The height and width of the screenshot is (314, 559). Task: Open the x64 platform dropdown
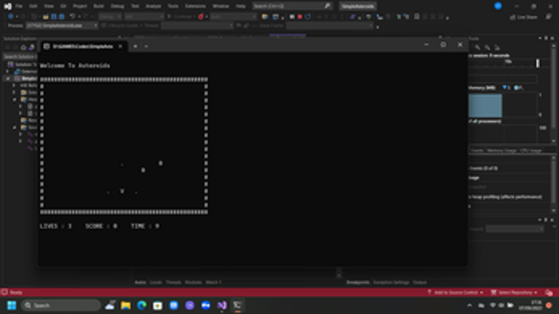(144, 16)
